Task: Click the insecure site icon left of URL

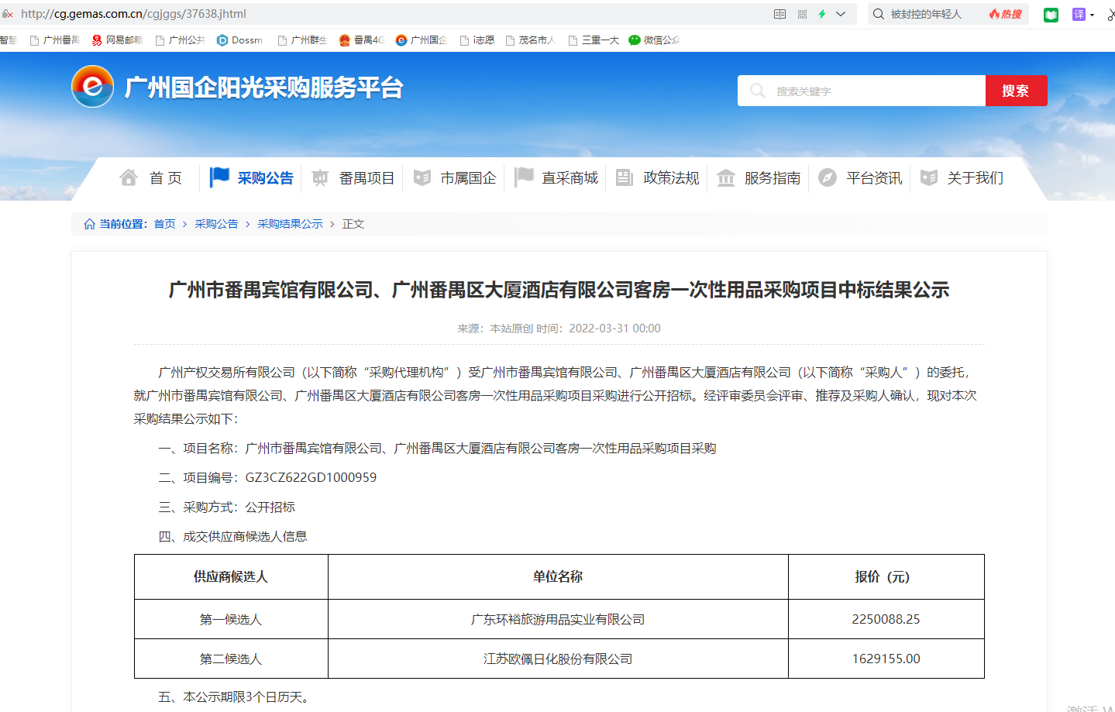Action: 8,14
